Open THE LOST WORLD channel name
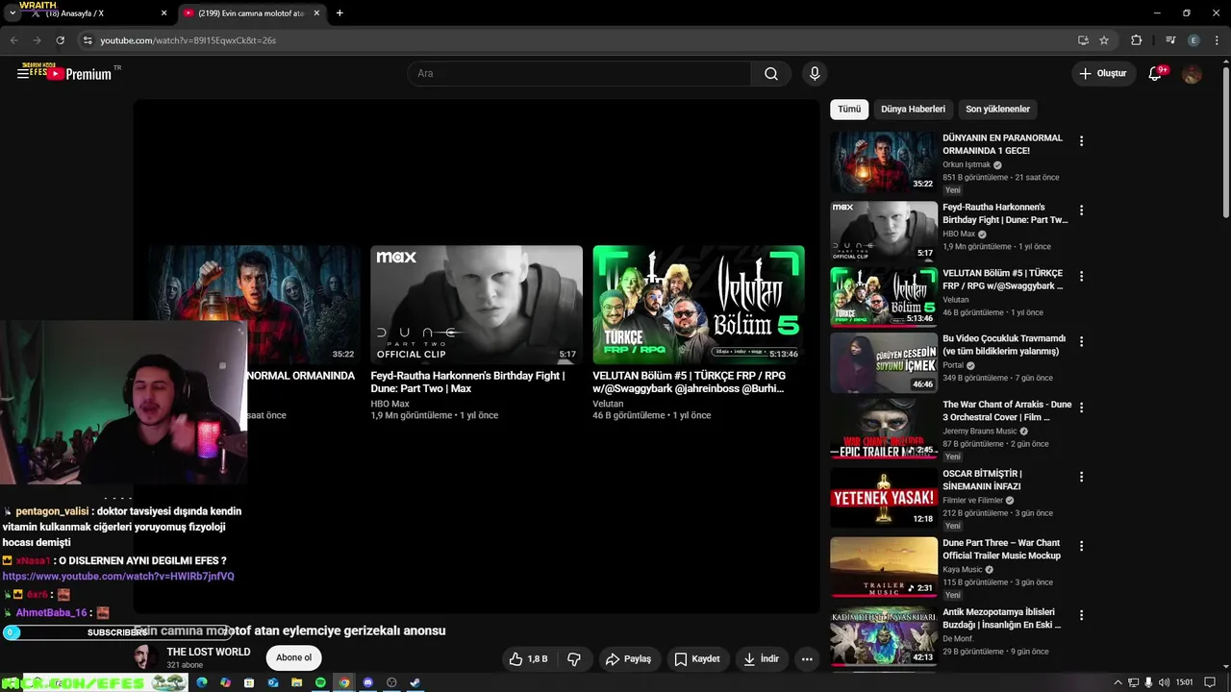The width and height of the screenshot is (1231, 692). (209, 652)
